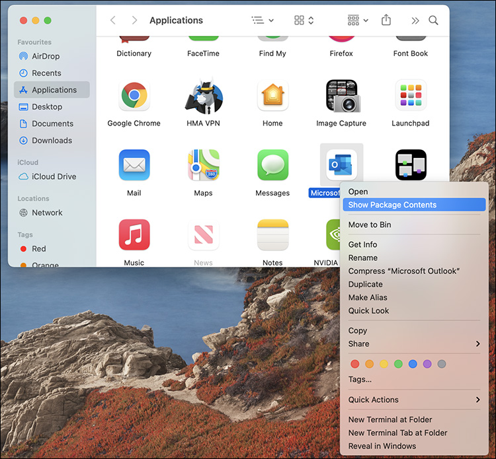Apply the grey tag color dot
Viewport: 496px width, 459px height.
click(442, 364)
